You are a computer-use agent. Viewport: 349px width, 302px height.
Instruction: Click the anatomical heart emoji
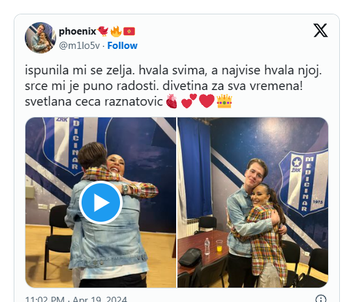point(172,101)
